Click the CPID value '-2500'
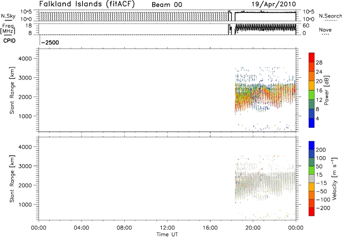The image size is (342, 237). (x=50, y=42)
